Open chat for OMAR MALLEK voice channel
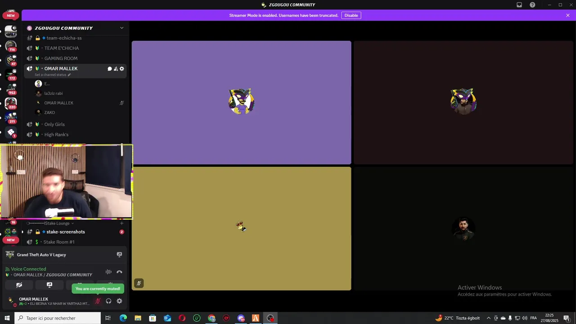 [109, 69]
